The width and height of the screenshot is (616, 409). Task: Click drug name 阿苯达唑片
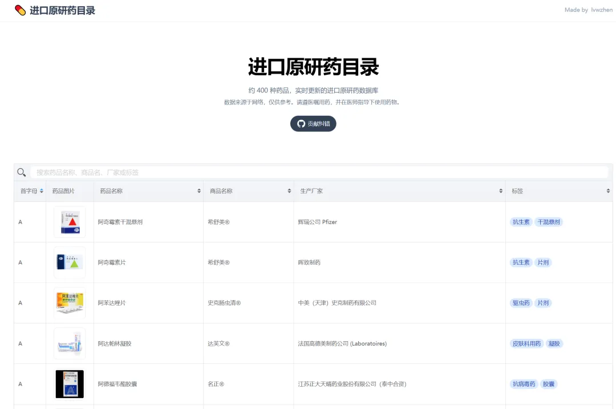pyautogui.click(x=112, y=303)
